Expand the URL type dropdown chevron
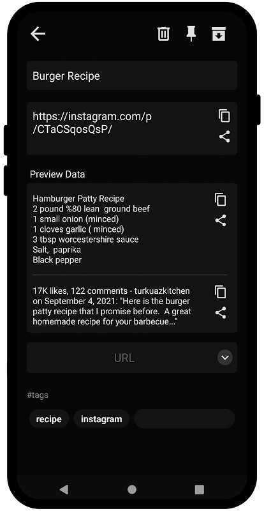 coord(225,358)
